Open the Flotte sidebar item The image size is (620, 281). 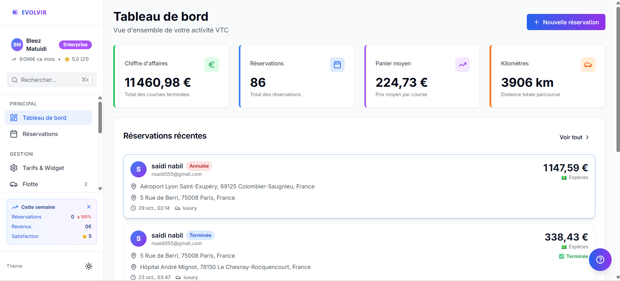49,184
